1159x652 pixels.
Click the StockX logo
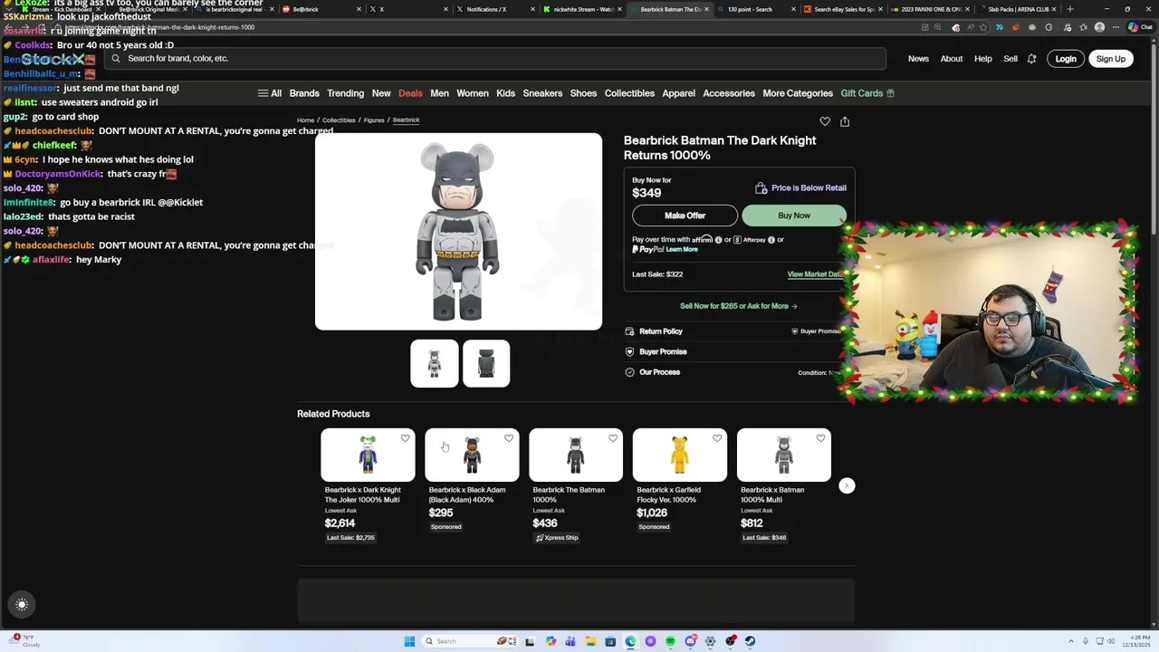pos(53,59)
